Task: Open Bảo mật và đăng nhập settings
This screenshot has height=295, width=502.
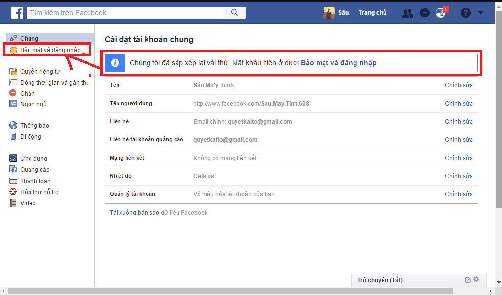Action: [x=50, y=50]
